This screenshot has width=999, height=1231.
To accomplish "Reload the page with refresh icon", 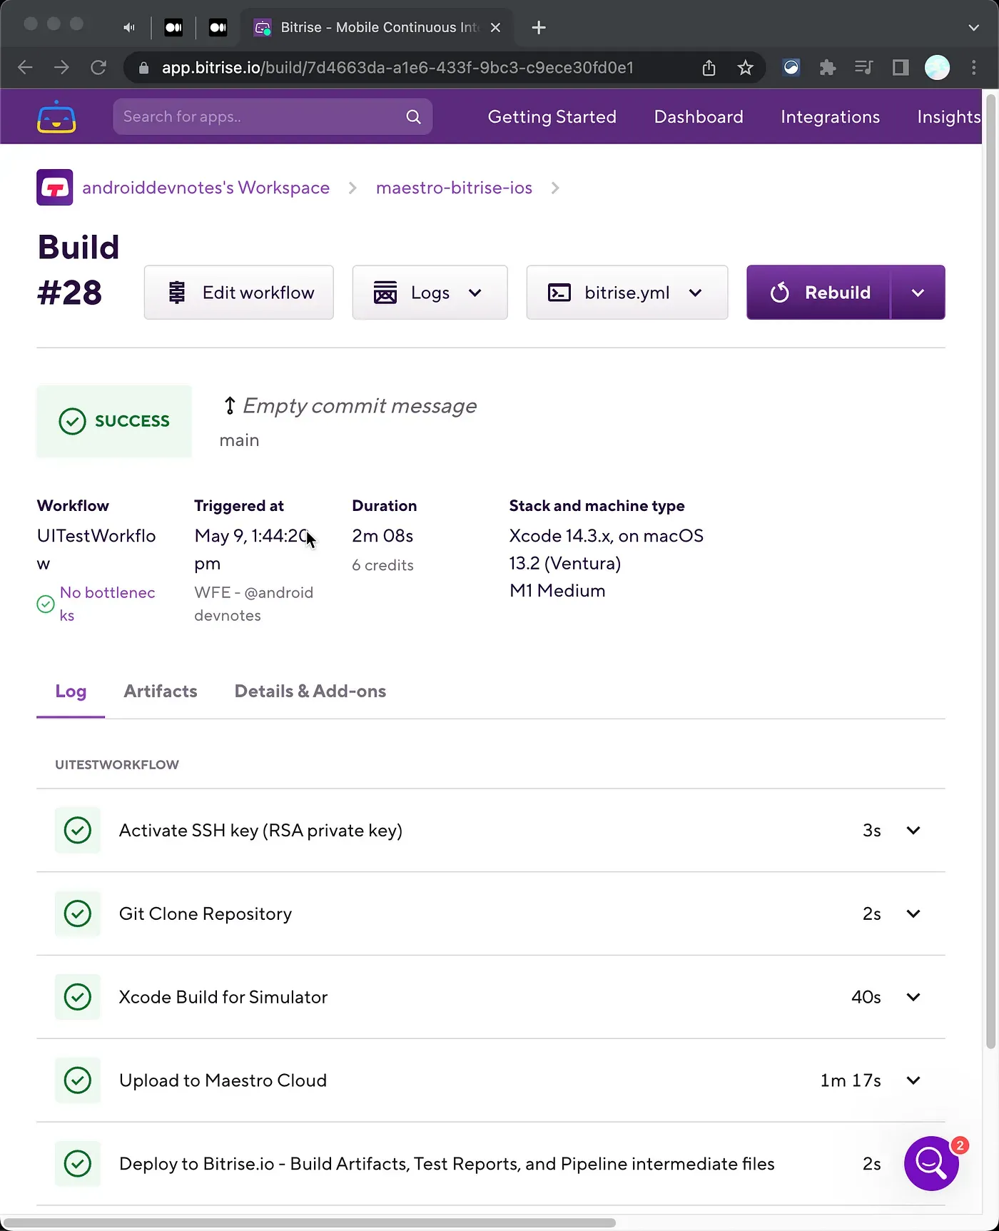I will click(x=98, y=68).
